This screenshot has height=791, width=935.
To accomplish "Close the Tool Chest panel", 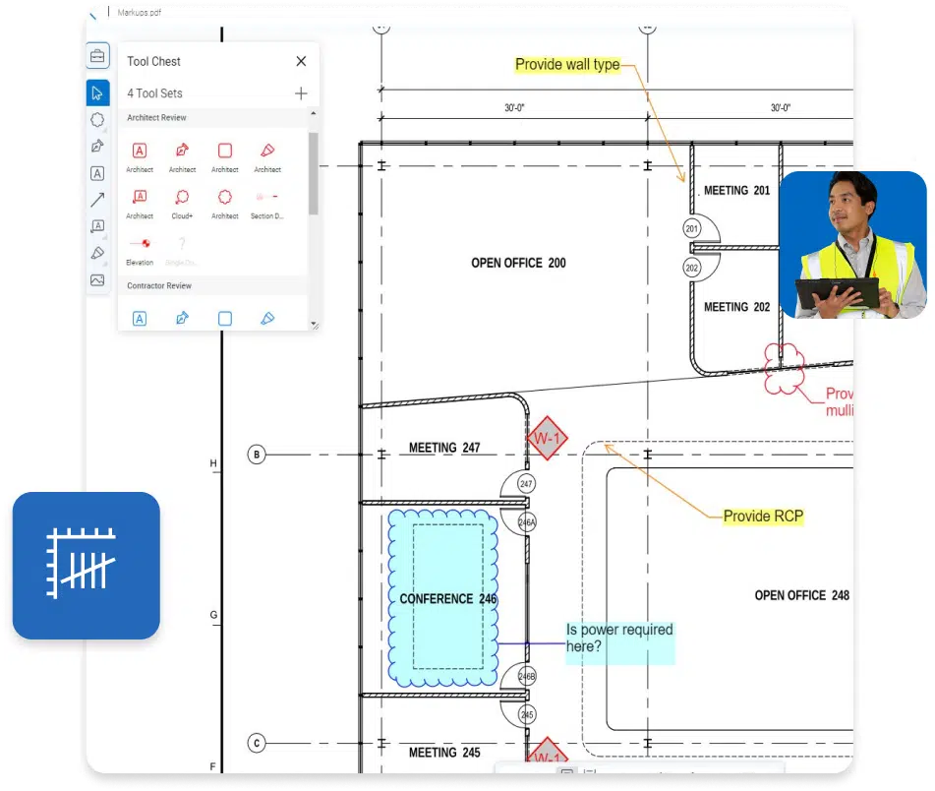I will (x=301, y=61).
